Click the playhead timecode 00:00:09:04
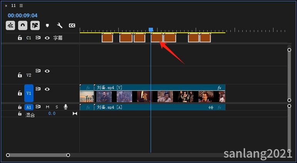This screenshot has width=297, height=163. click(23, 15)
